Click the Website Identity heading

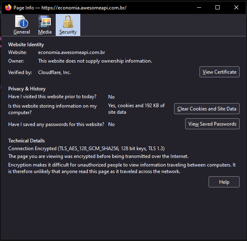[26, 45]
